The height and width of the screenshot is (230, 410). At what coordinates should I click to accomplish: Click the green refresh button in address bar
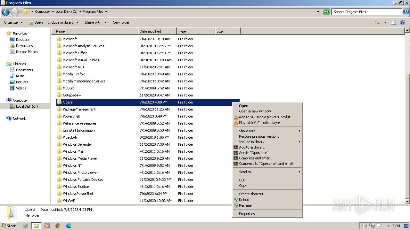[x=326, y=12]
